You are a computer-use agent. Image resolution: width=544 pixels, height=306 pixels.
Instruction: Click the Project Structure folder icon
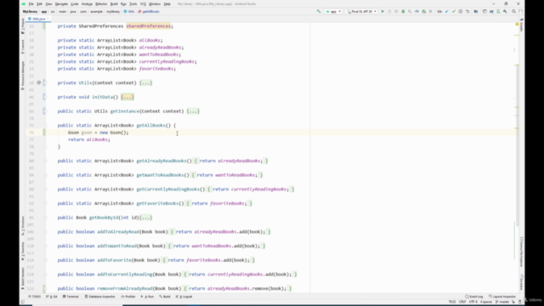(476, 11)
